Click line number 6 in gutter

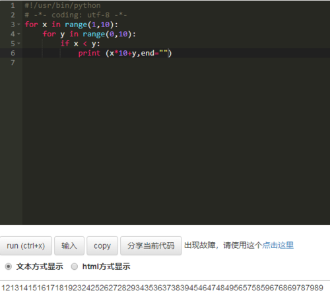tap(13, 53)
